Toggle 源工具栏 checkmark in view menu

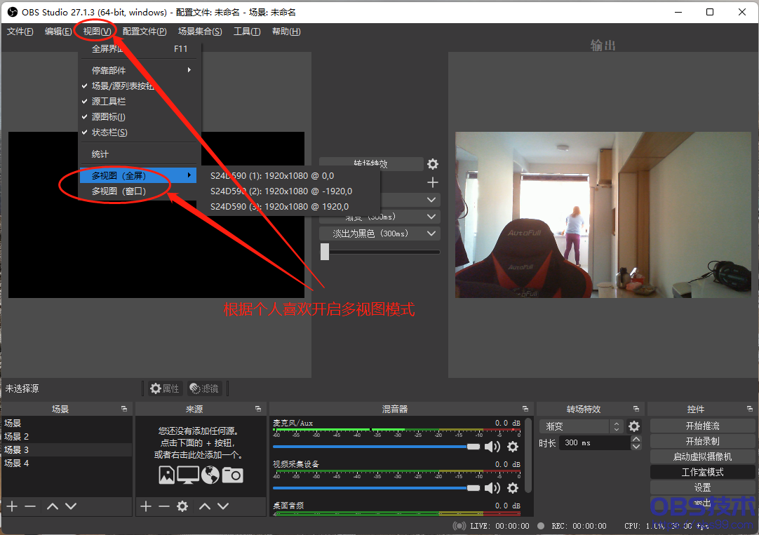109,102
